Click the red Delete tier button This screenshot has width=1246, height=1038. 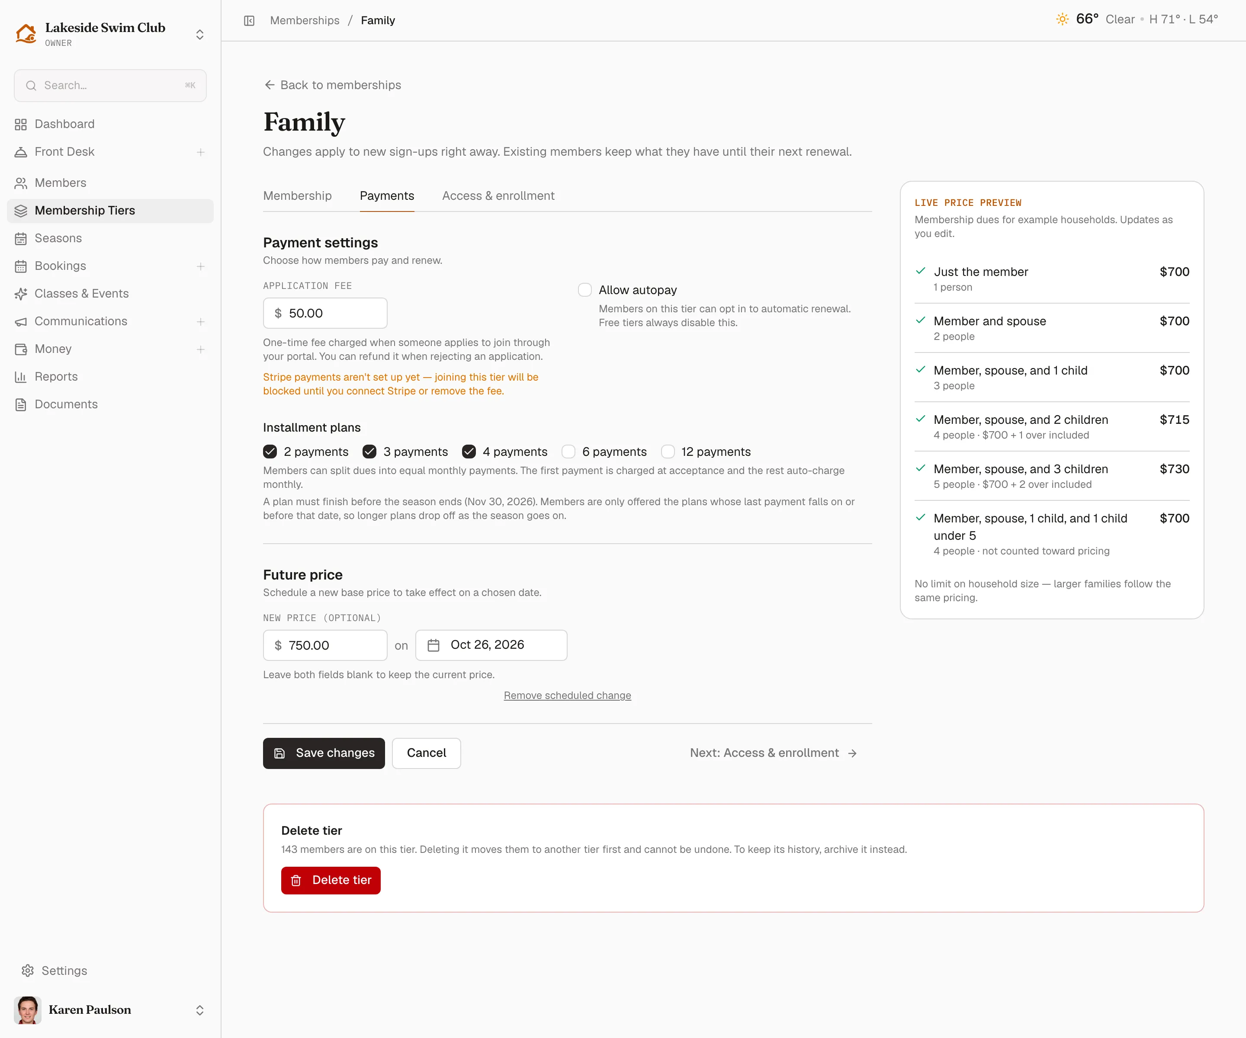pos(331,880)
